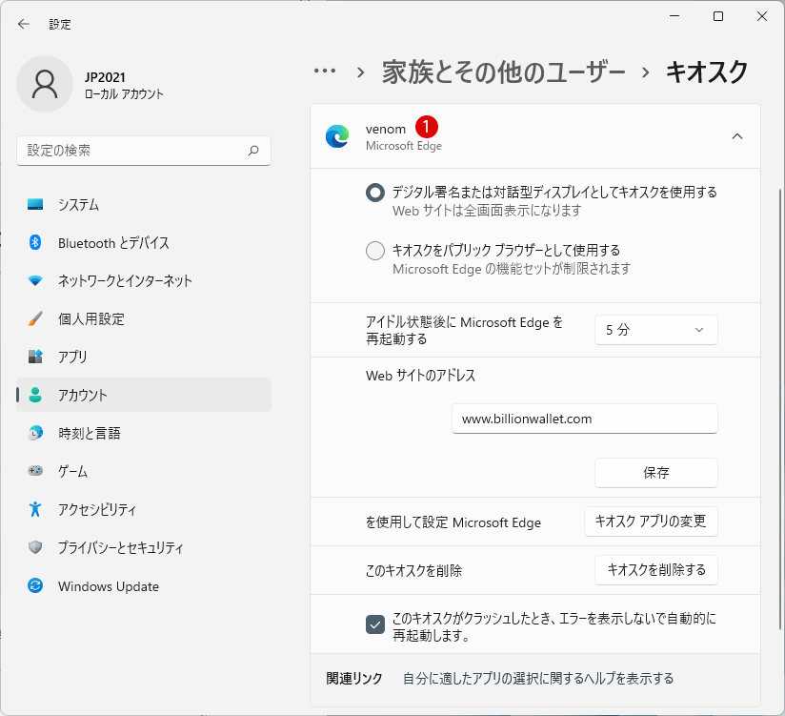Click the privacy shield icon

tap(35, 547)
